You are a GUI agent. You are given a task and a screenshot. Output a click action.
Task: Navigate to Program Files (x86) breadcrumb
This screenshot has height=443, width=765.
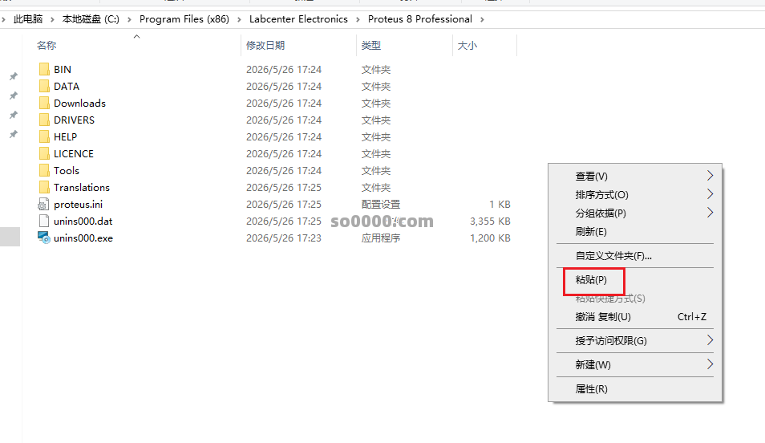click(x=184, y=19)
